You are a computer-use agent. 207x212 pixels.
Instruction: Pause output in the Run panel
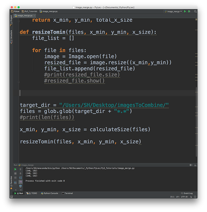[x=15, y=178]
